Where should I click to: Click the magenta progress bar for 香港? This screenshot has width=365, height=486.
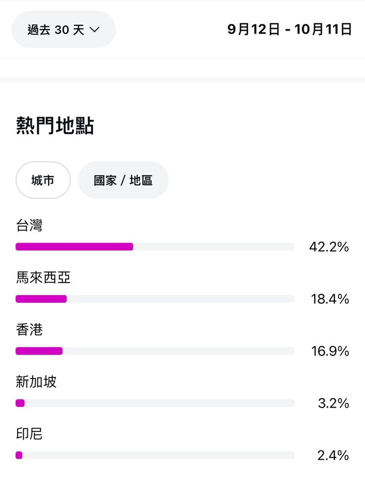point(39,351)
